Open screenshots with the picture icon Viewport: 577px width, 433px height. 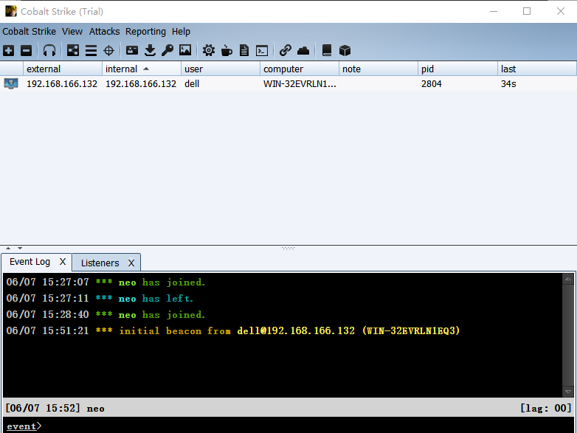pyautogui.click(x=185, y=50)
